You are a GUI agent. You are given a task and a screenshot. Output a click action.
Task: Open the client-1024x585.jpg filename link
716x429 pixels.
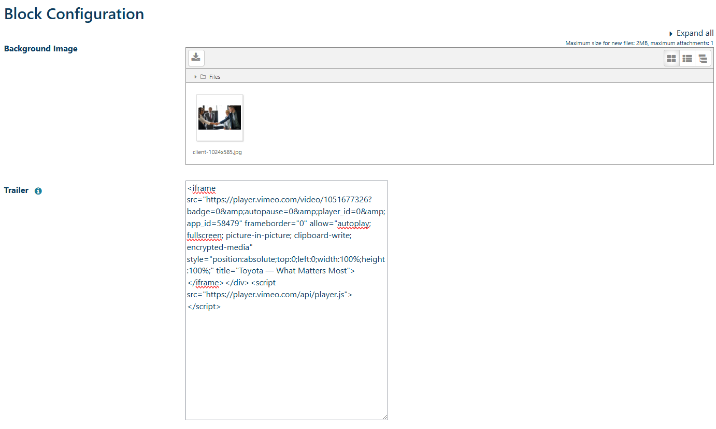217,152
